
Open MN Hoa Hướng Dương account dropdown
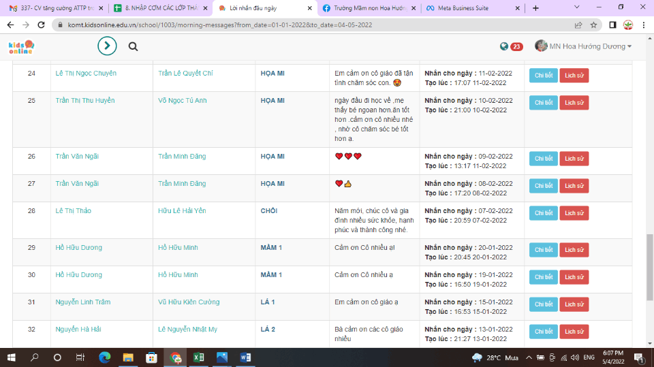coord(584,46)
